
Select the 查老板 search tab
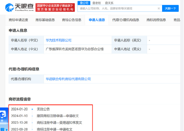click(x=97, y=3)
